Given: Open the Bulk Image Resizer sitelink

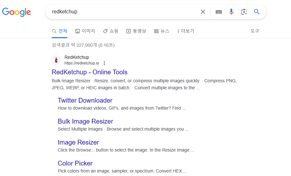Looking at the screenshot, I should [x=86, y=121].
